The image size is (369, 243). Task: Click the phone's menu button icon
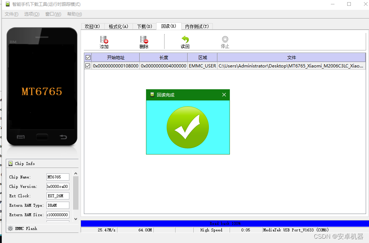coord(21,137)
